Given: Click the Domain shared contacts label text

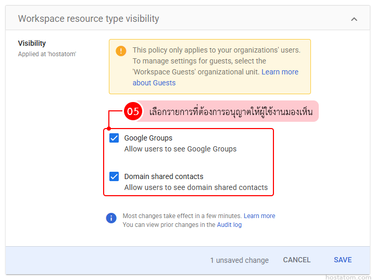Looking at the screenshot, I should point(164,176).
